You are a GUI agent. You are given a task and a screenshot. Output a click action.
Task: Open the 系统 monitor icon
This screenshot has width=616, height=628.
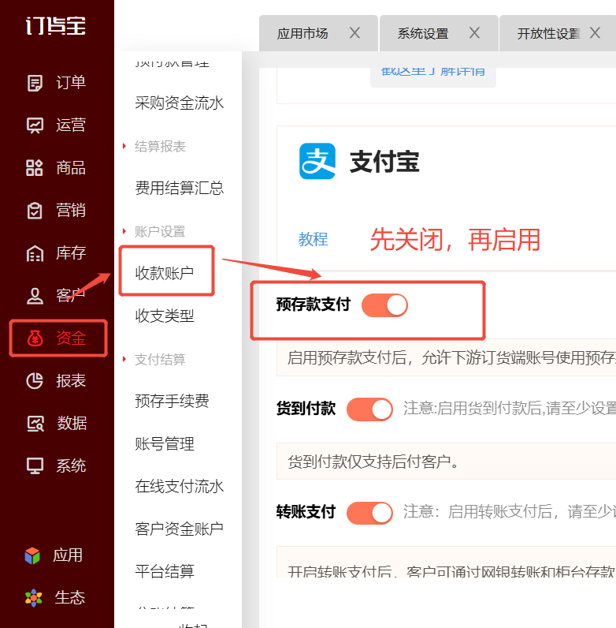[x=35, y=466]
